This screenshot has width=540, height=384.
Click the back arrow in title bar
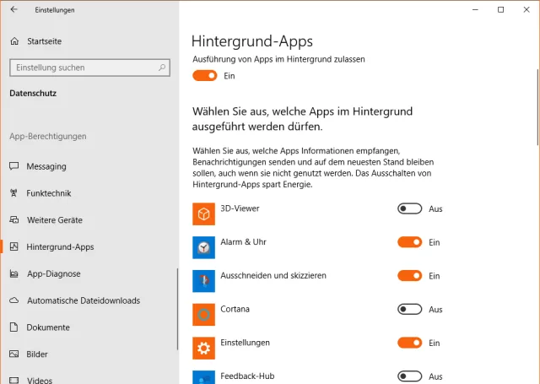(13, 10)
